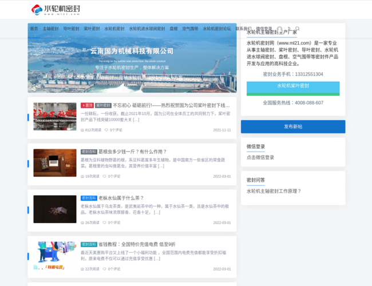This screenshot has width=372, height=286.
Task: Click the 2022-03-01 date on 葛根虫 post
Action: (x=222, y=176)
